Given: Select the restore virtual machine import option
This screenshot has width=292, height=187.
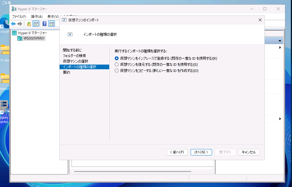Looking at the screenshot, I should (117, 64).
